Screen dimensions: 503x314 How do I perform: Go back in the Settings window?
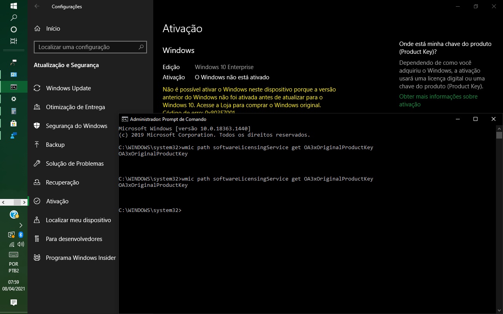(37, 6)
